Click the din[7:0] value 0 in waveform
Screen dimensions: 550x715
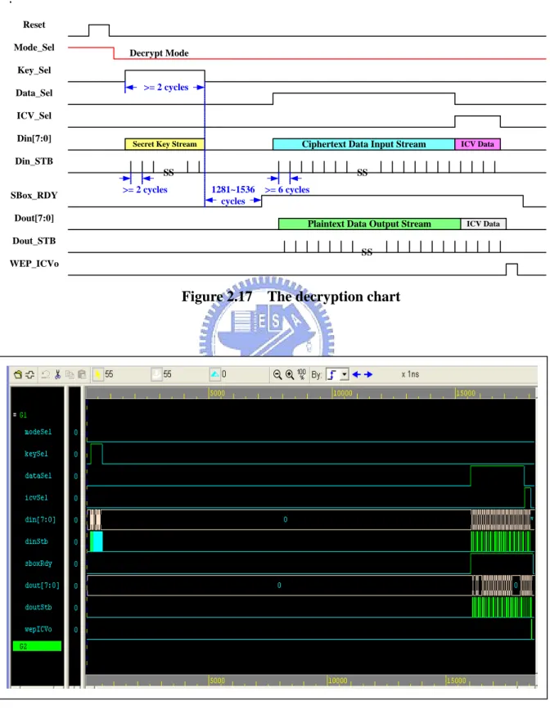coord(286,519)
